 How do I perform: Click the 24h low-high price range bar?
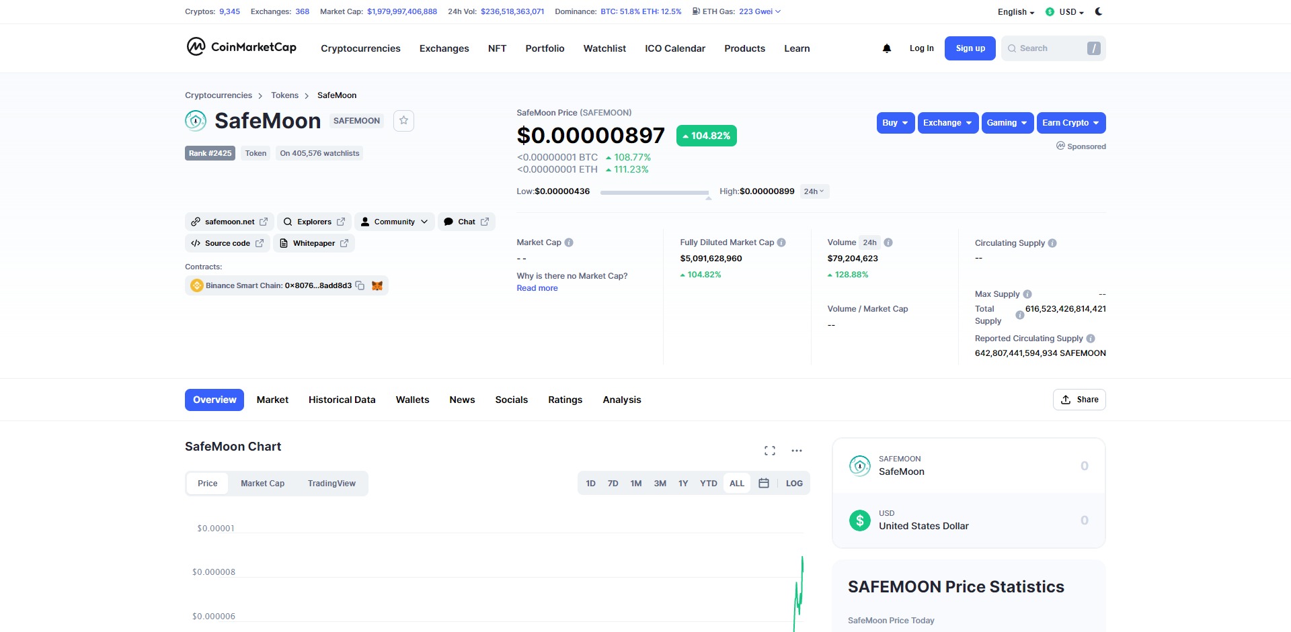point(654,192)
